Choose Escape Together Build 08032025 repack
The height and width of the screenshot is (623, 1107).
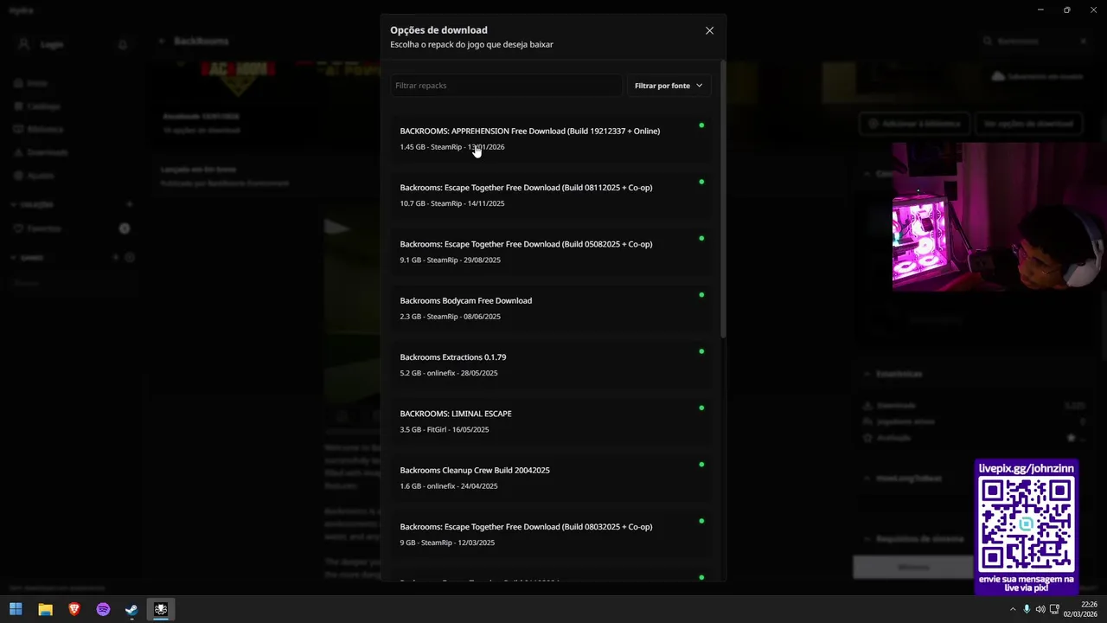point(552,534)
